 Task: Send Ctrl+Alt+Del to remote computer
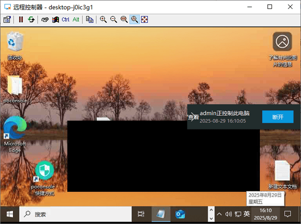pyautogui.click(x=45, y=19)
